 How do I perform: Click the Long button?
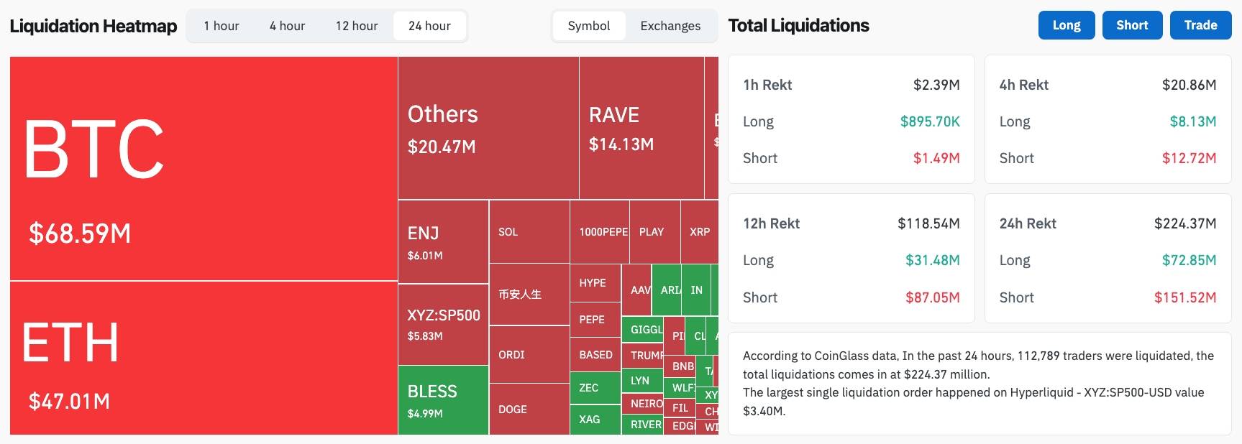1067,24
